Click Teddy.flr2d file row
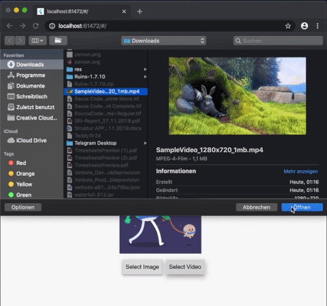 [x=106, y=136]
